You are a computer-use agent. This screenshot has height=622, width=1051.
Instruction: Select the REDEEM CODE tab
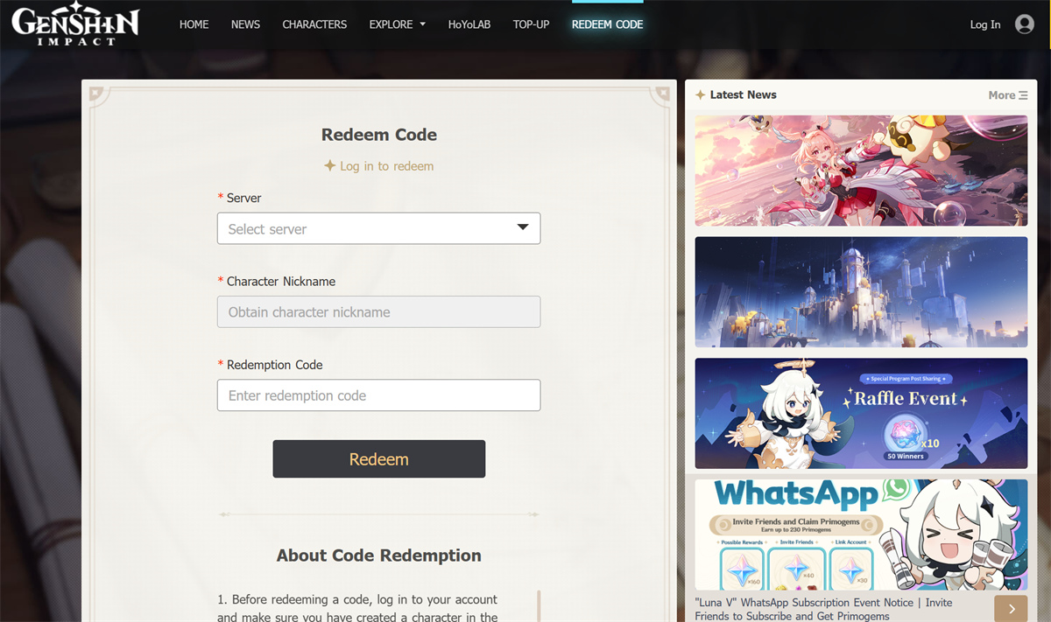pyautogui.click(x=607, y=24)
